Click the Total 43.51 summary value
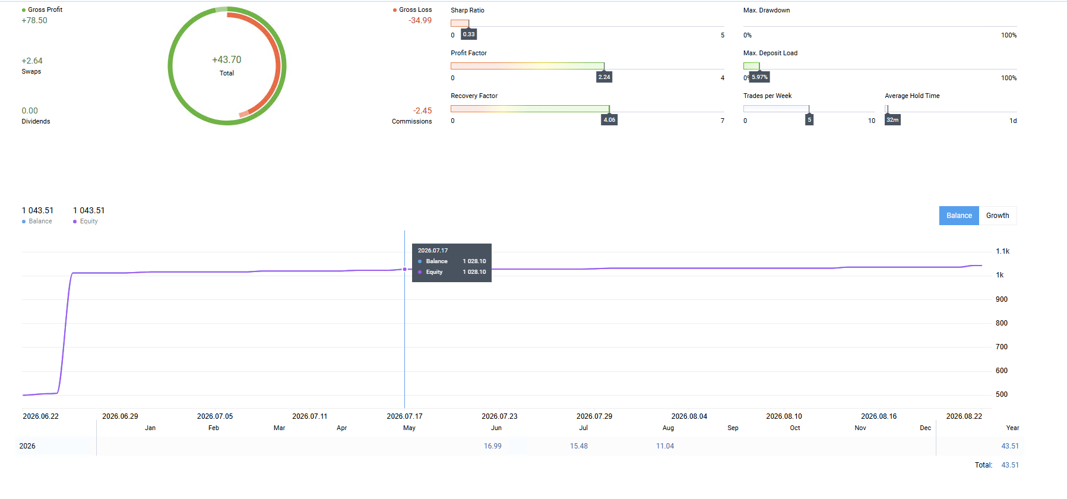The image size is (1067, 499). pyautogui.click(x=1010, y=465)
